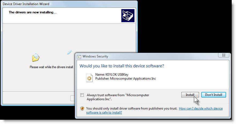Open the link on deciding which software is safe

click(x=154, y=110)
